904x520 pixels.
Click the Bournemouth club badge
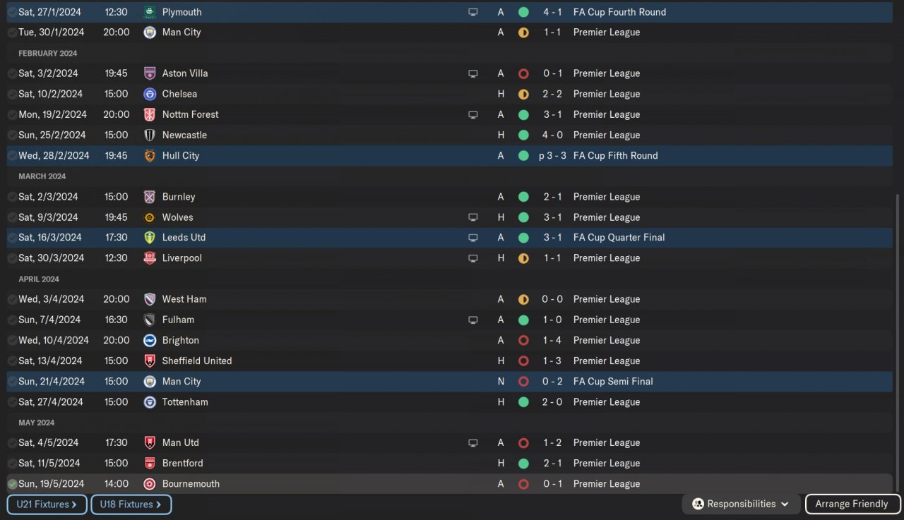click(x=150, y=484)
